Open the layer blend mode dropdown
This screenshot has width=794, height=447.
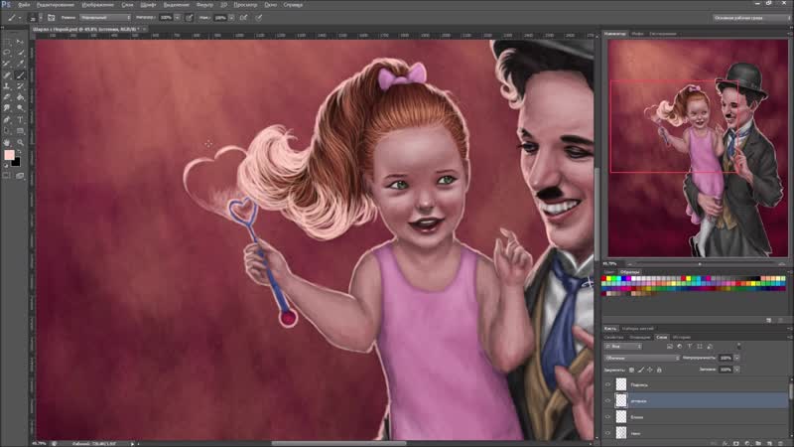(x=642, y=358)
